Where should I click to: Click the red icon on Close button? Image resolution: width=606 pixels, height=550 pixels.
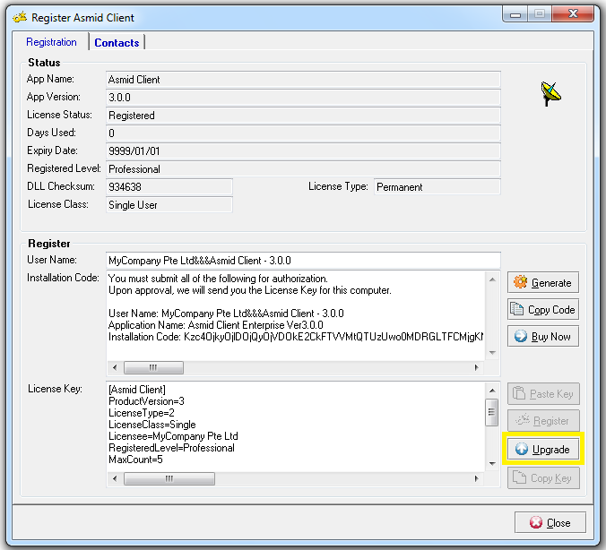point(536,523)
